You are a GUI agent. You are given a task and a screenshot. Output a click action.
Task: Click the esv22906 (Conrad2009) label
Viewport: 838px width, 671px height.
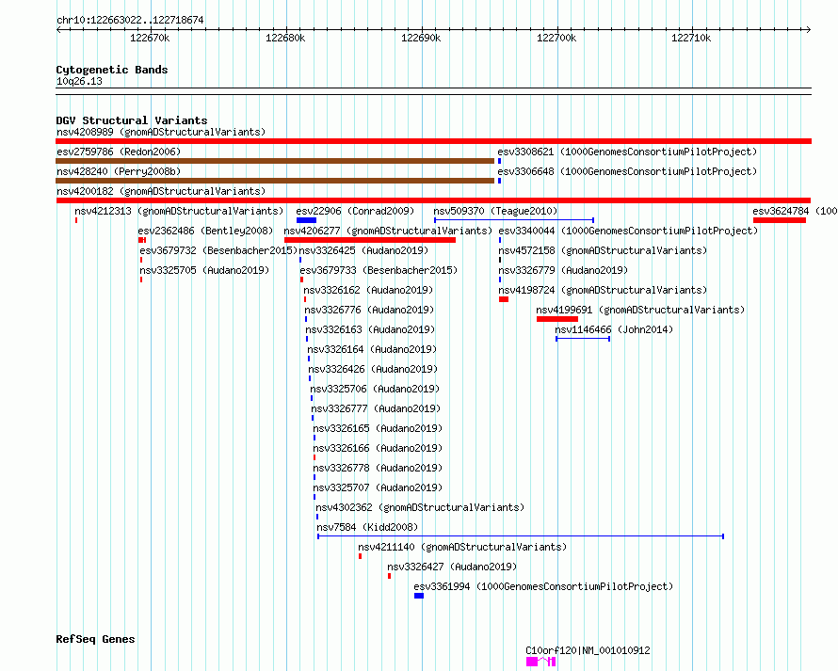(355, 211)
